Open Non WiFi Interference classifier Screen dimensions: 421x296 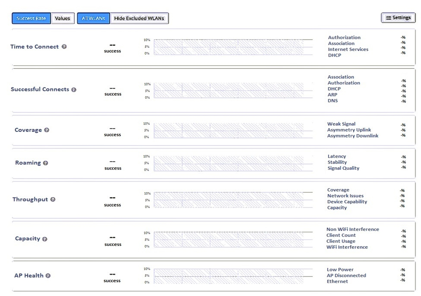click(353, 229)
